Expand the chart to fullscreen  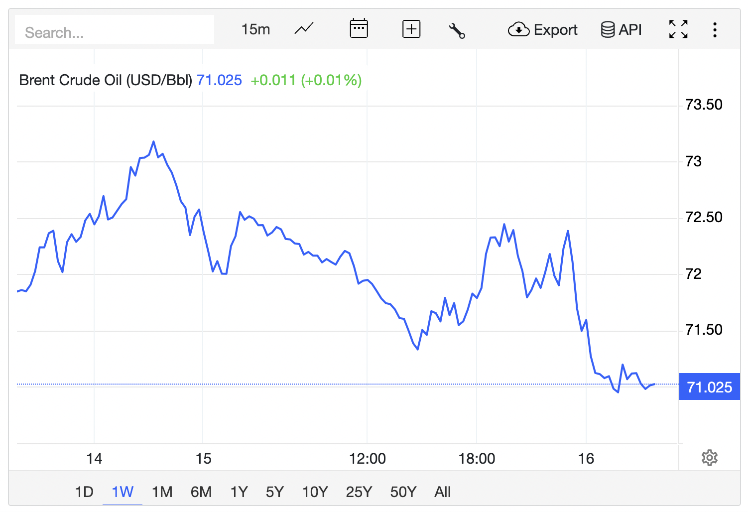click(678, 29)
